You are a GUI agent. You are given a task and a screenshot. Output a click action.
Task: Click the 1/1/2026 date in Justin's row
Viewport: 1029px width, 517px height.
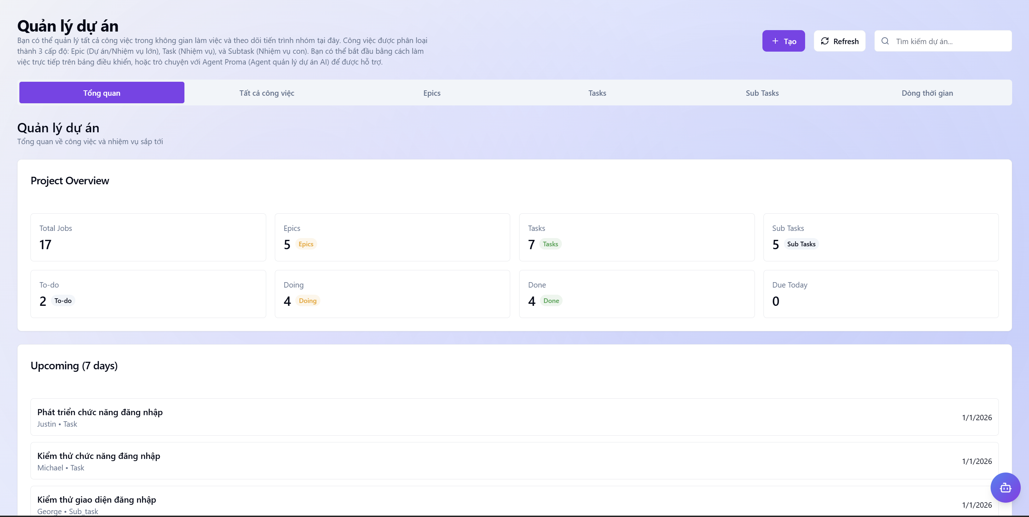[x=977, y=417]
